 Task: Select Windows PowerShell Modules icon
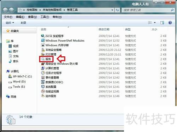point(42,40)
